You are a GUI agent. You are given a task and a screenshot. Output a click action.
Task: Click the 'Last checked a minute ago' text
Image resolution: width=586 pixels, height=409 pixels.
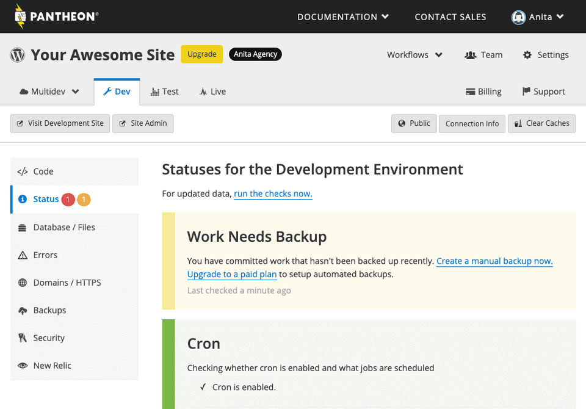coord(239,291)
